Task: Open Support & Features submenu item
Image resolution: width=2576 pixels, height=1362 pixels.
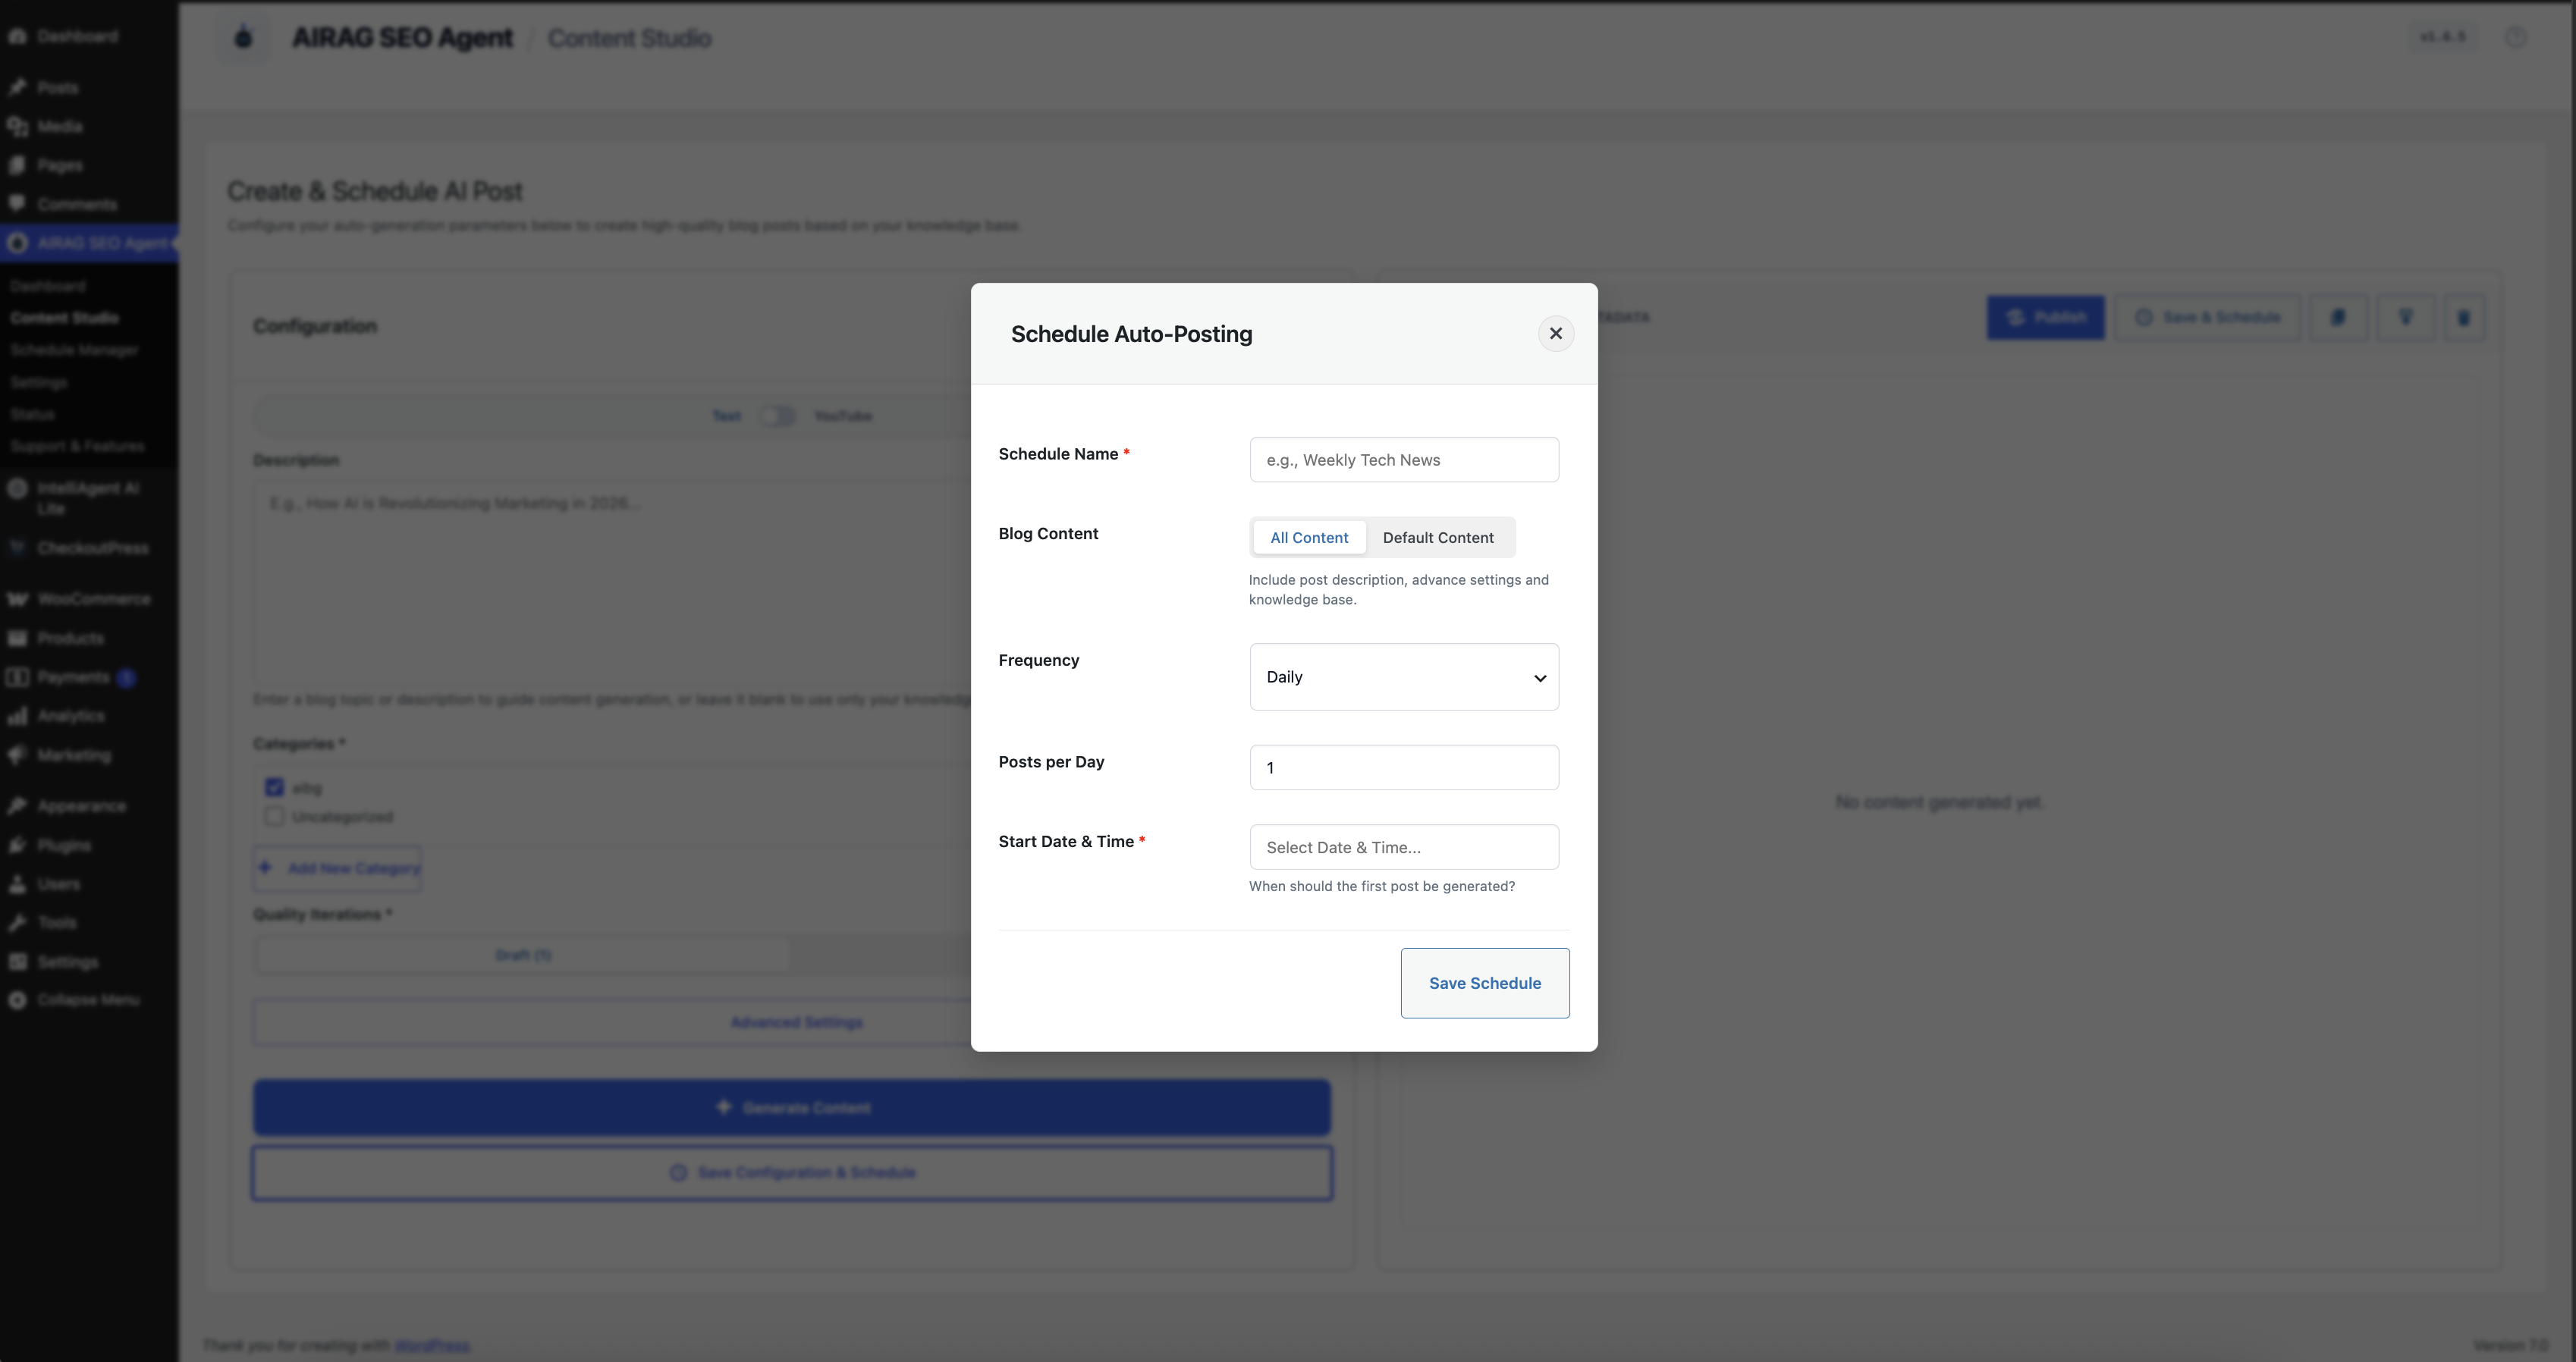Action: click(x=77, y=446)
